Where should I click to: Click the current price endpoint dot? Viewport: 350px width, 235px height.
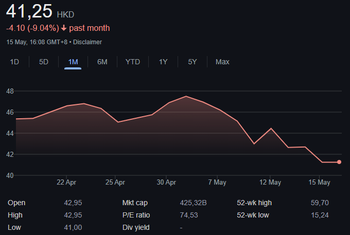339,162
